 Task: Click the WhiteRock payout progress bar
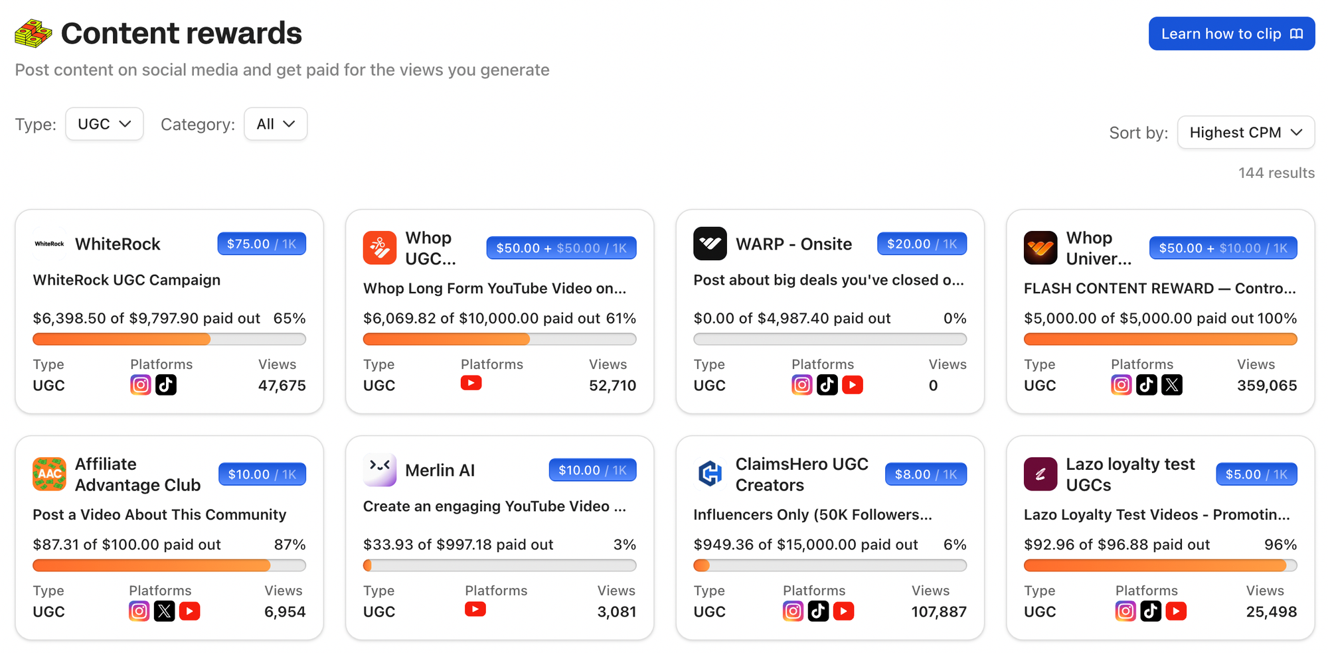pos(169,340)
